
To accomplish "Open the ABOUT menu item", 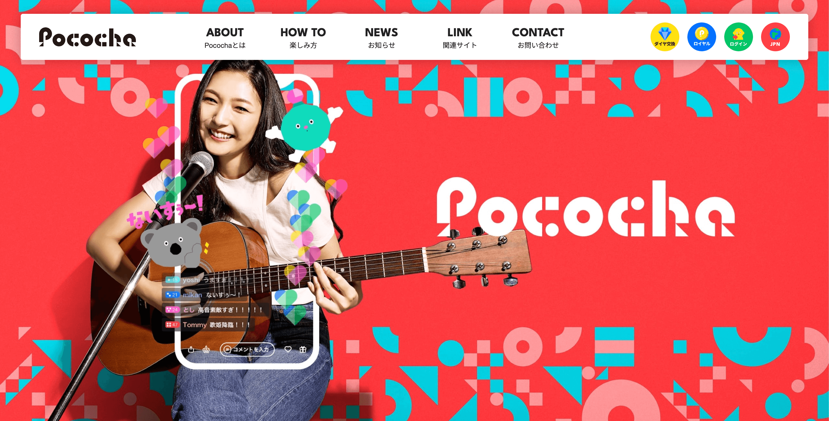I will click(225, 38).
